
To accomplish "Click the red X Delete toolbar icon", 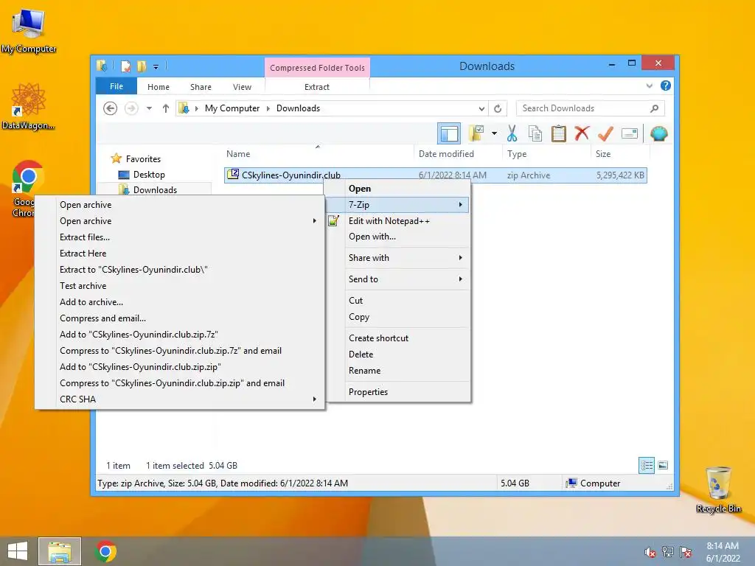I will pos(582,133).
